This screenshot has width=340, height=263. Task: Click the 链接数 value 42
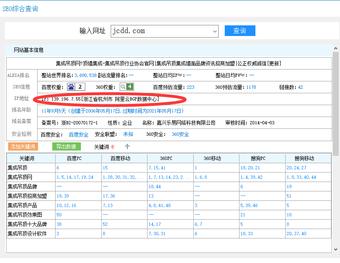(300, 87)
